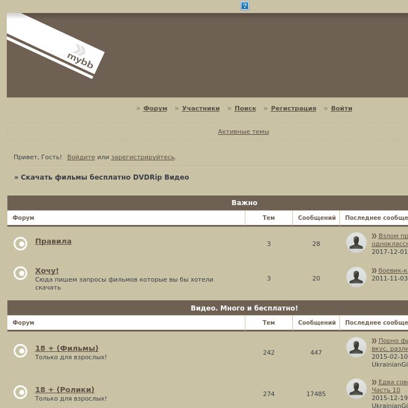Viewport: 408px width, 408px height.
Task: Open the 18 + (Фильмы) forum
Action: click(67, 348)
